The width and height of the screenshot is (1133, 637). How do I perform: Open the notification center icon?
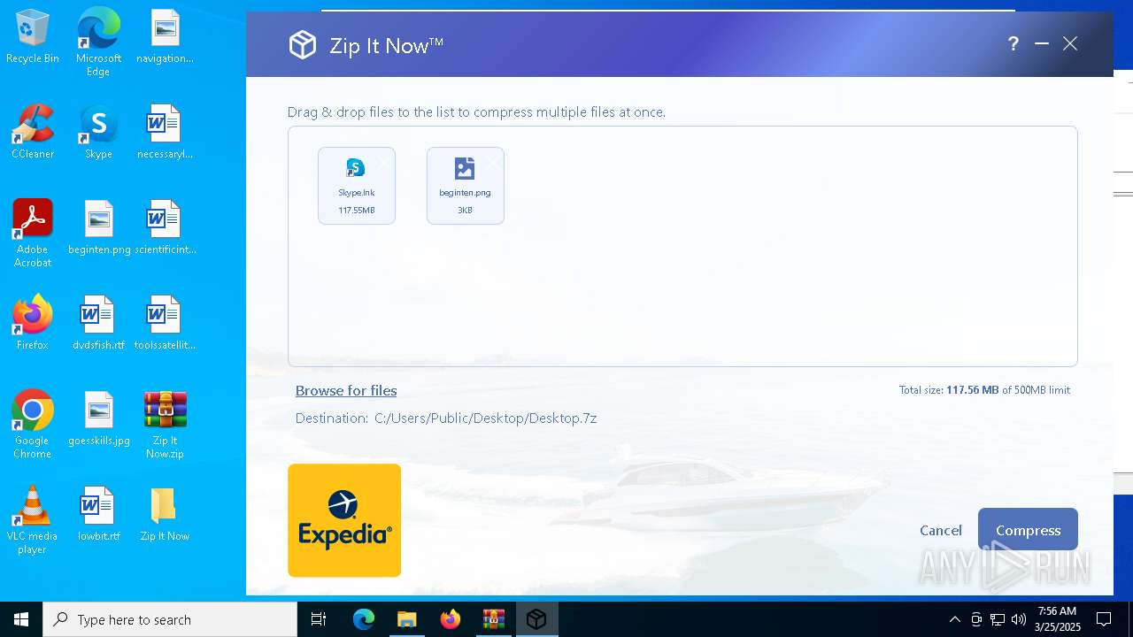(x=1104, y=619)
